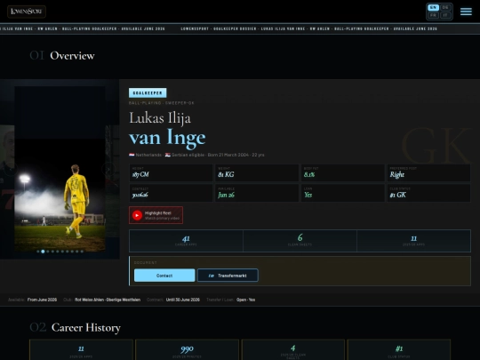Click the 41 career apps stat
480x360 pixels.
(186, 241)
